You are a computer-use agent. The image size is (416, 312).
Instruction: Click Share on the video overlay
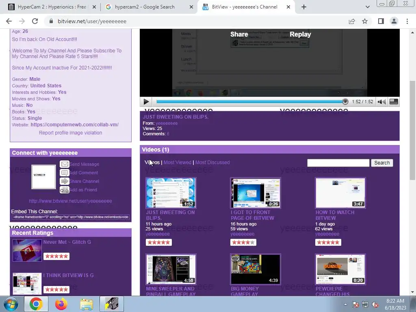point(239,34)
